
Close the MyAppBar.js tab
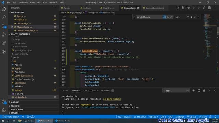point(138,8)
